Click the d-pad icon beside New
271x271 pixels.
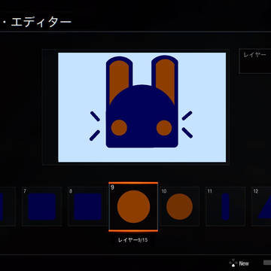tap(233, 263)
